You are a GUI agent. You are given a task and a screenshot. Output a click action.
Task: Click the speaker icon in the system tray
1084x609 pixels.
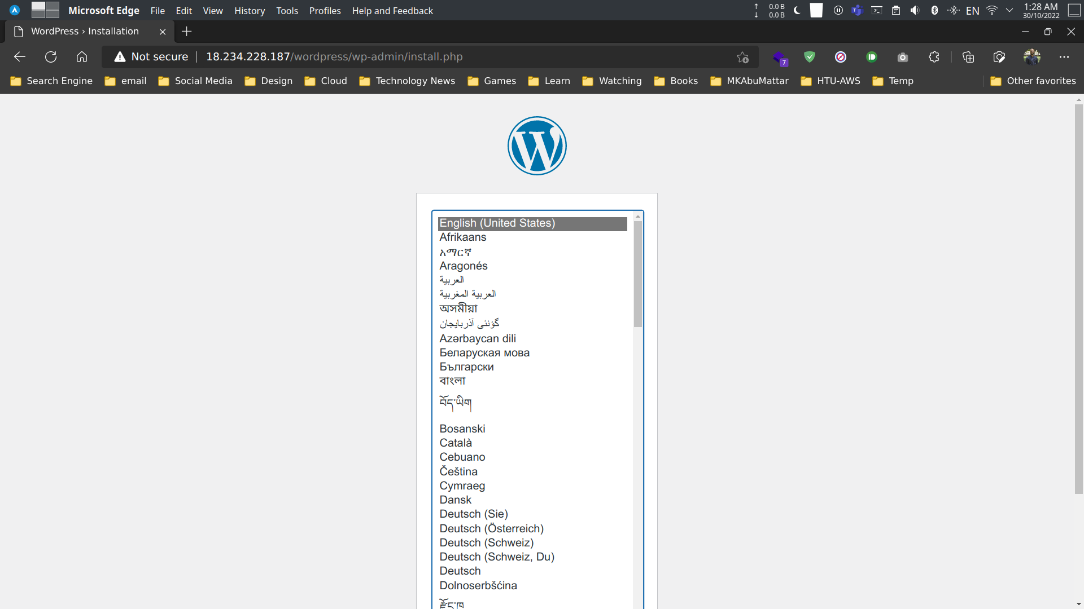coord(915,10)
